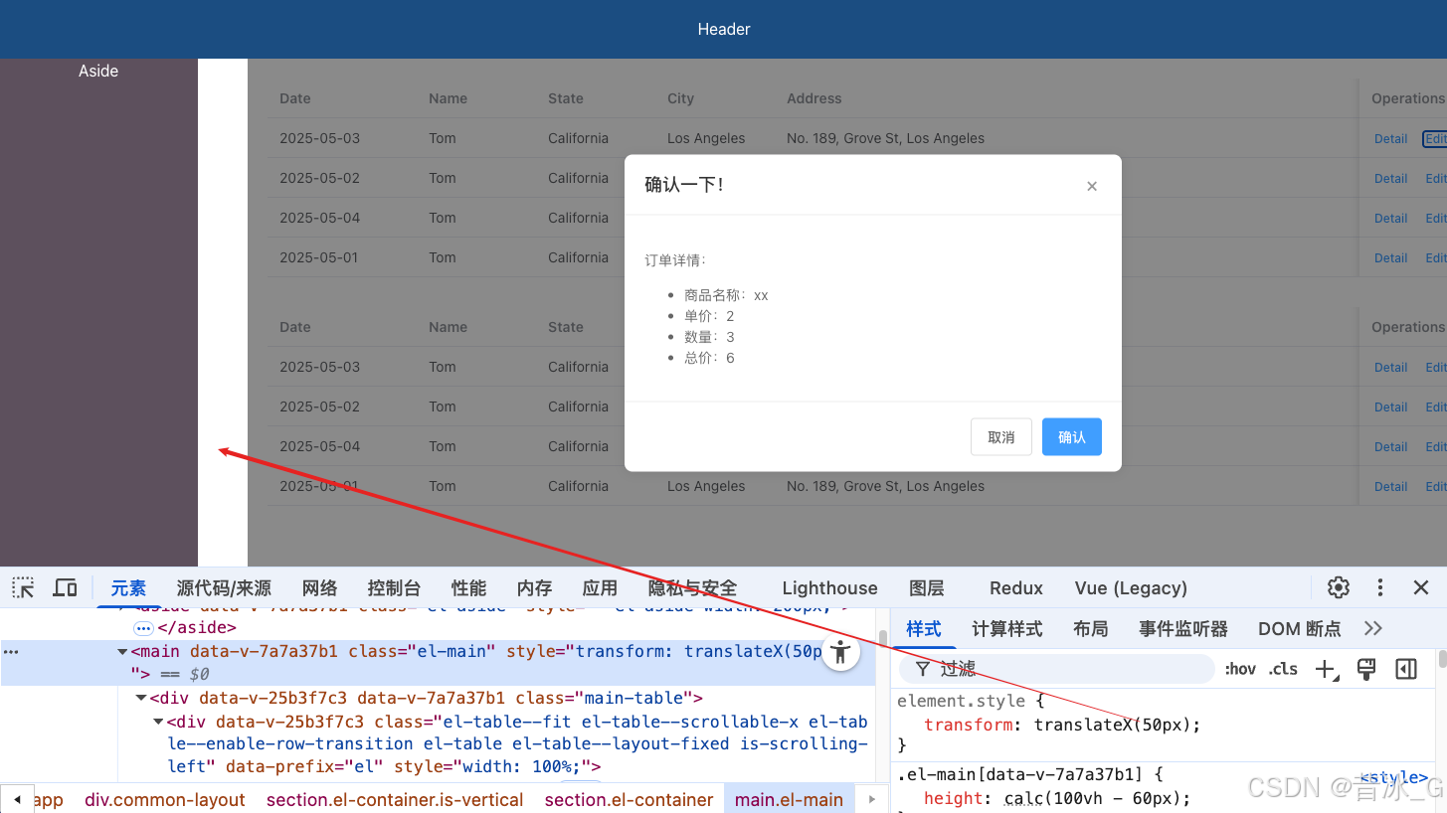The height and width of the screenshot is (813, 1447).
Task: Select the DOM 断点 sidebar tab
Action: pyautogui.click(x=1299, y=629)
